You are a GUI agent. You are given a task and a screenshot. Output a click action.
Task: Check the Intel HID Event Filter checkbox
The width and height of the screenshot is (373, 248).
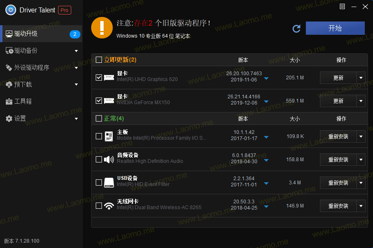pos(99,183)
